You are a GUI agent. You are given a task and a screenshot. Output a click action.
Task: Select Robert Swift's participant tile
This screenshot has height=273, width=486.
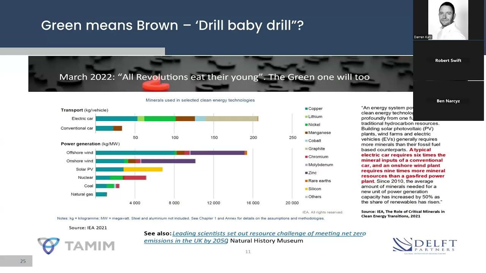point(448,61)
